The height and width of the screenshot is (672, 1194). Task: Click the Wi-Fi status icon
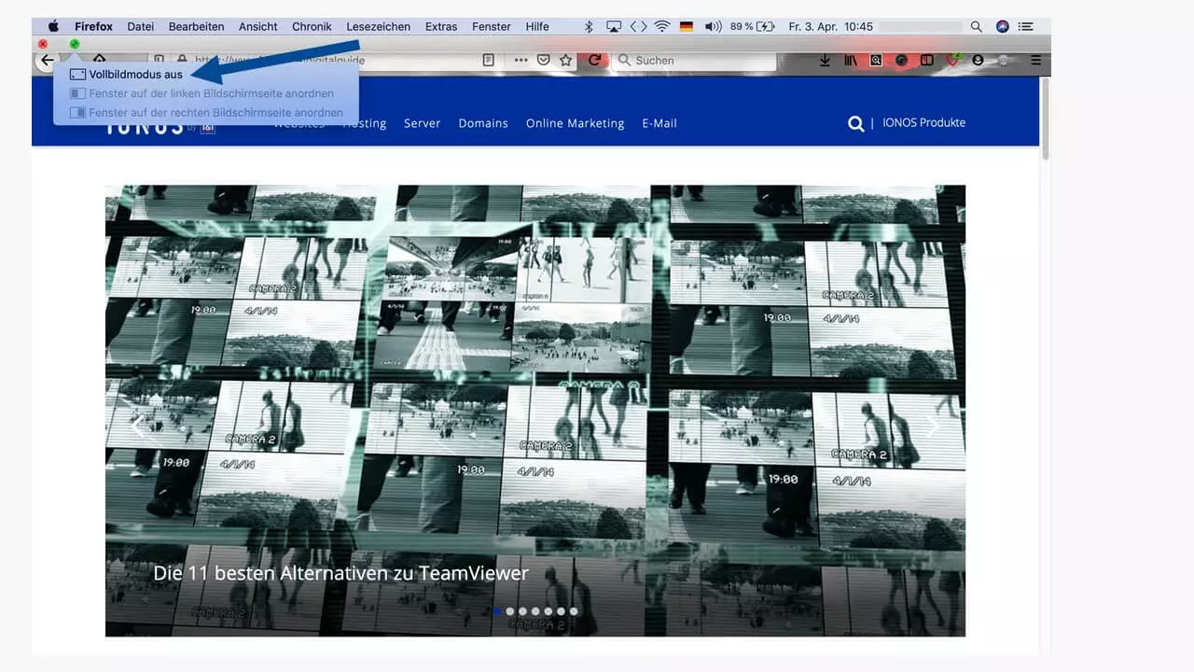(x=662, y=26)
